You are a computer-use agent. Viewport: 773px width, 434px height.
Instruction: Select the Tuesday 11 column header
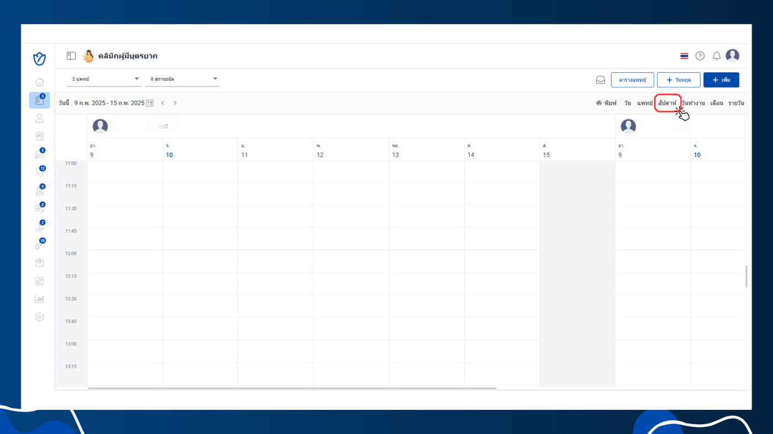[x=276, y=150]
